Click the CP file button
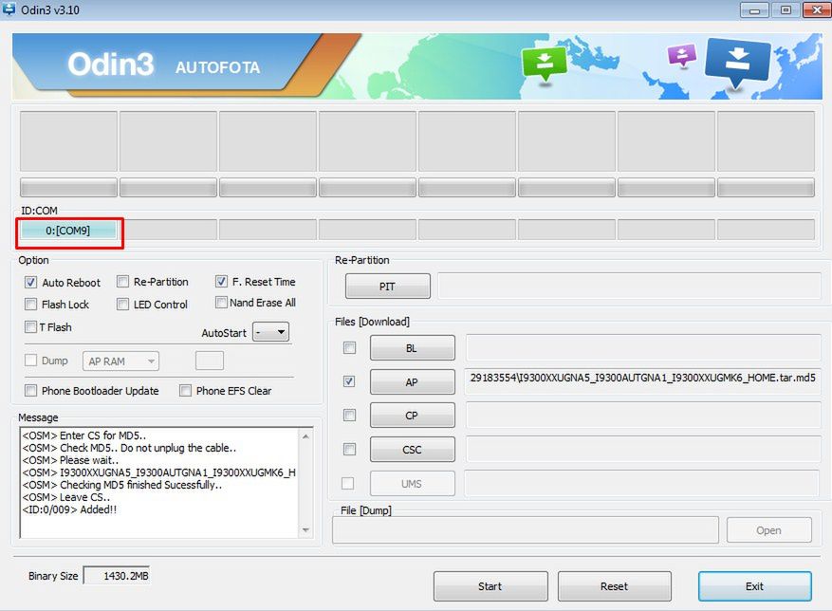Screen dimensions: 832x611 tap(413, 416)
